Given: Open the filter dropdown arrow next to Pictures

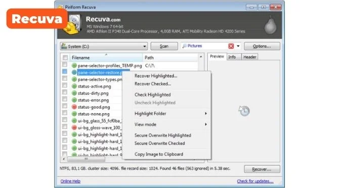Looking at the screenshot, I should [x=238, y=46].
